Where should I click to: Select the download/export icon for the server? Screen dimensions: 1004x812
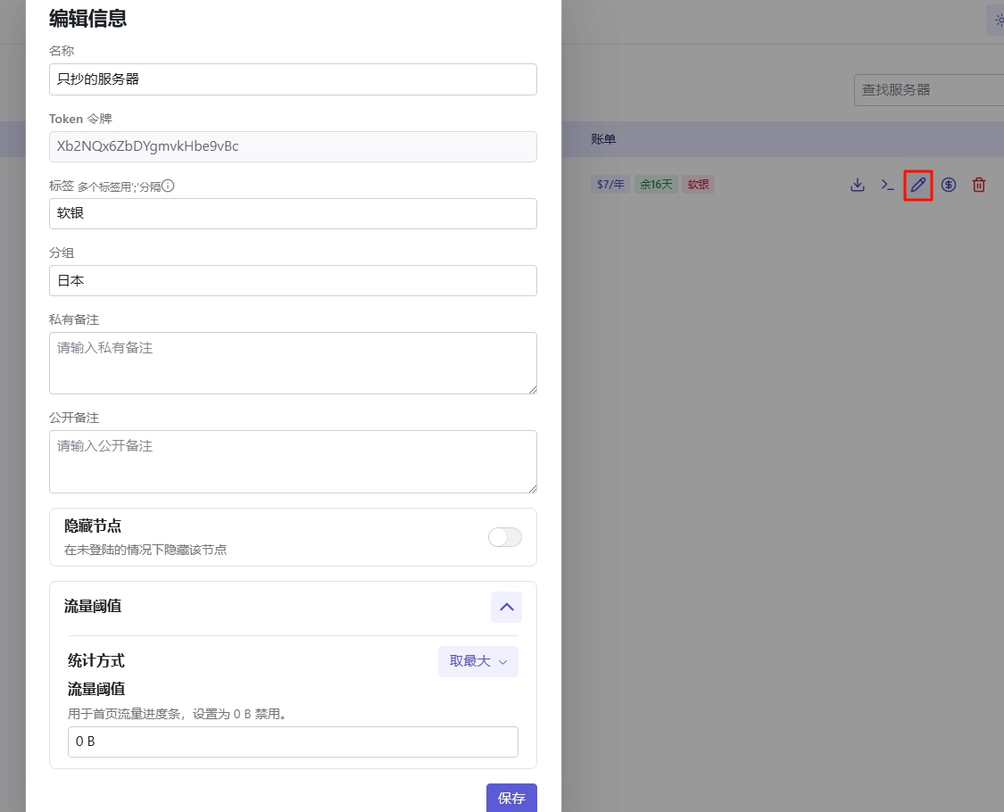coord(858,185)
